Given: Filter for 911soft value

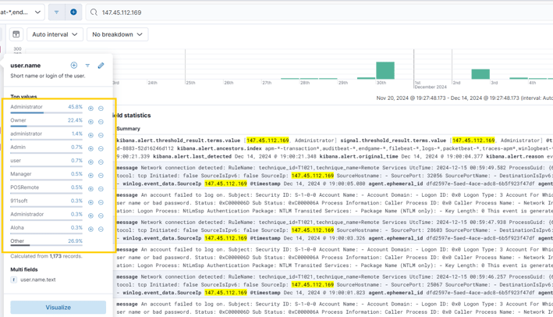Looking at the screenshot, I should coord(90,202).
